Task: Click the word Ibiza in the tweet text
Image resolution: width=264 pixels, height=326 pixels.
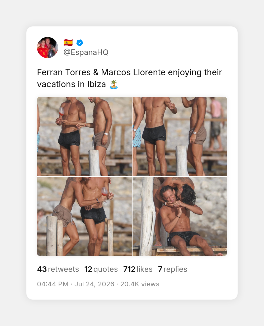Action: click(x=97, y=84)
